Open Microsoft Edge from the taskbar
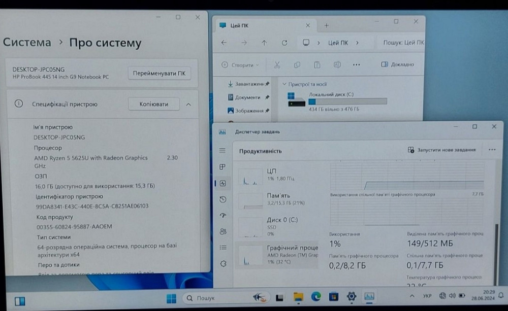The image size is (508, 311). coord(316,297)
